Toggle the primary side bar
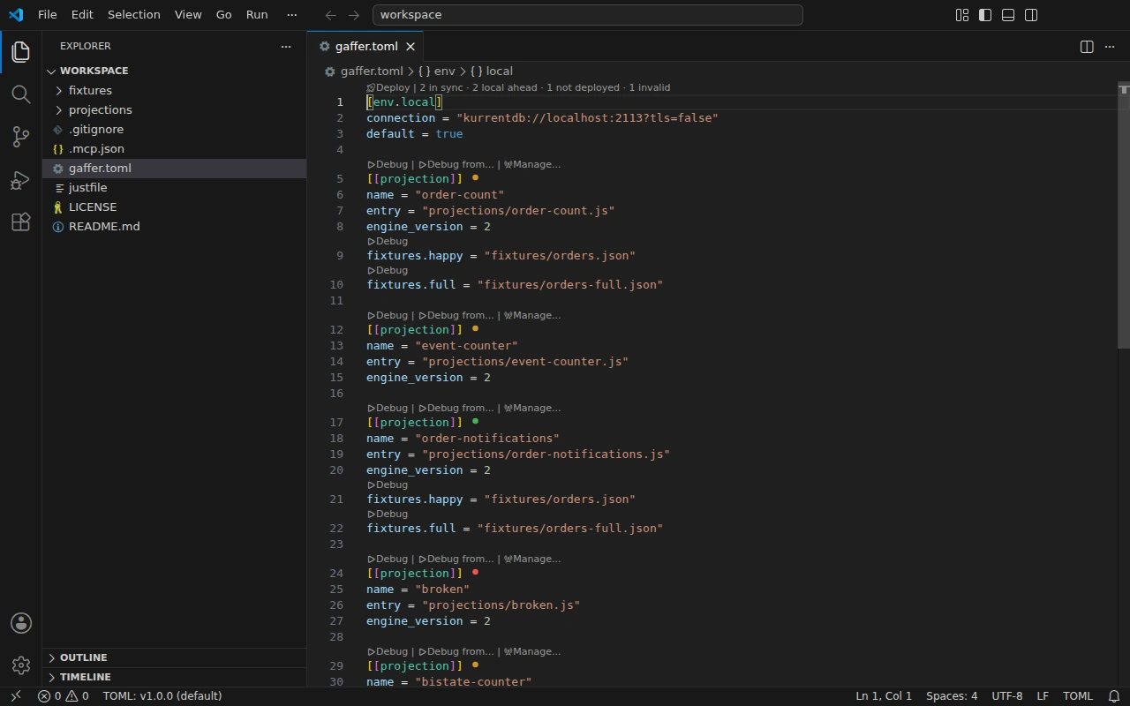This screenshot has height=706, width=1130. coord(985,15)
